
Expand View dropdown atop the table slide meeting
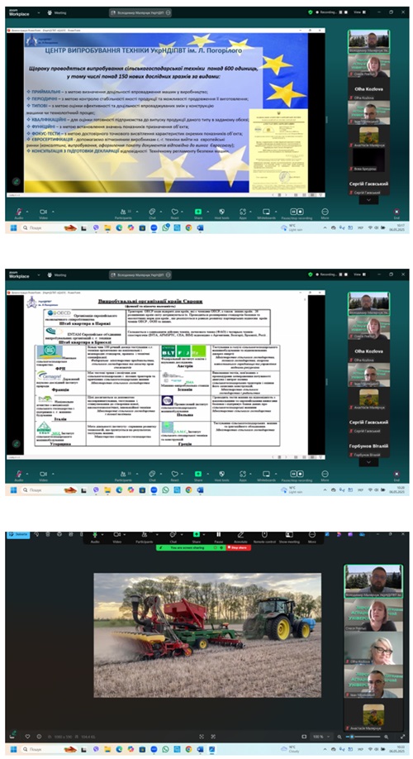pos(358,274)
